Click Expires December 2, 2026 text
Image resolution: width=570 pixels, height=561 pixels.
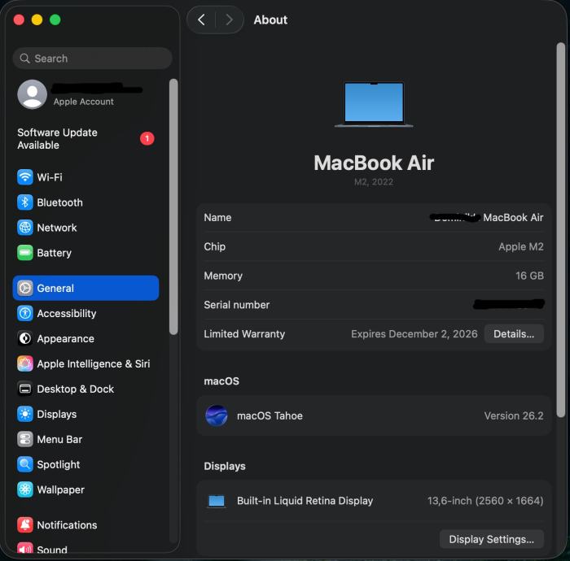(414, 334)
